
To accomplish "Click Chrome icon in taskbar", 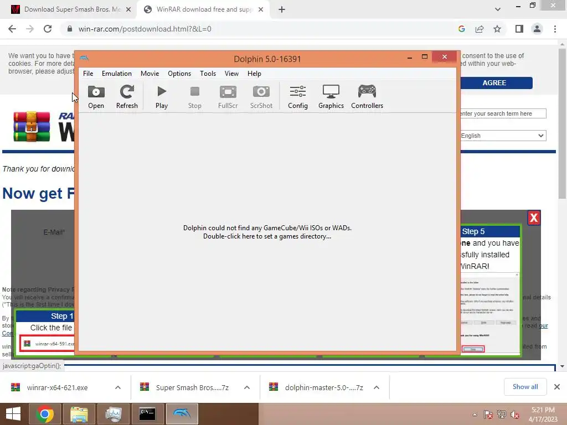I will (x=45, y=414).
